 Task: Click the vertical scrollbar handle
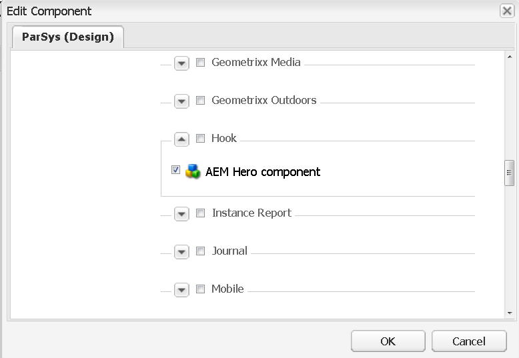[x=510, y=172]
